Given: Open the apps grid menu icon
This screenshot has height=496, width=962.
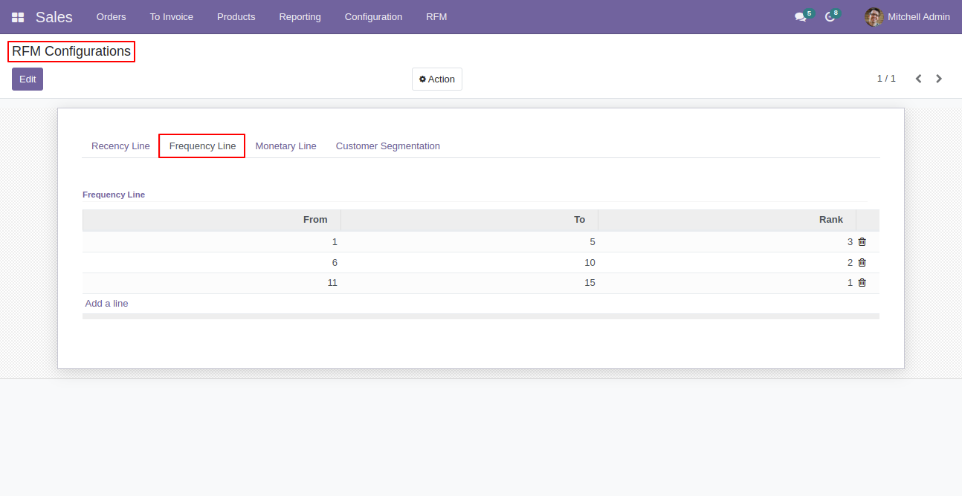Looking at the screenshot, I should (18, 17).
